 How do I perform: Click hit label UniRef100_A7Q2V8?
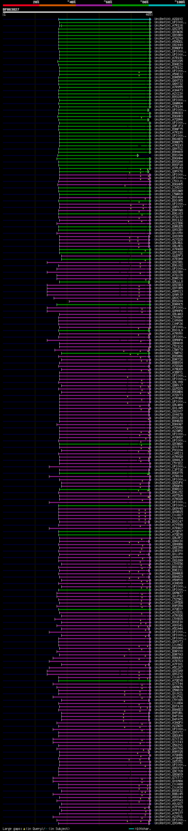(169, 38)
